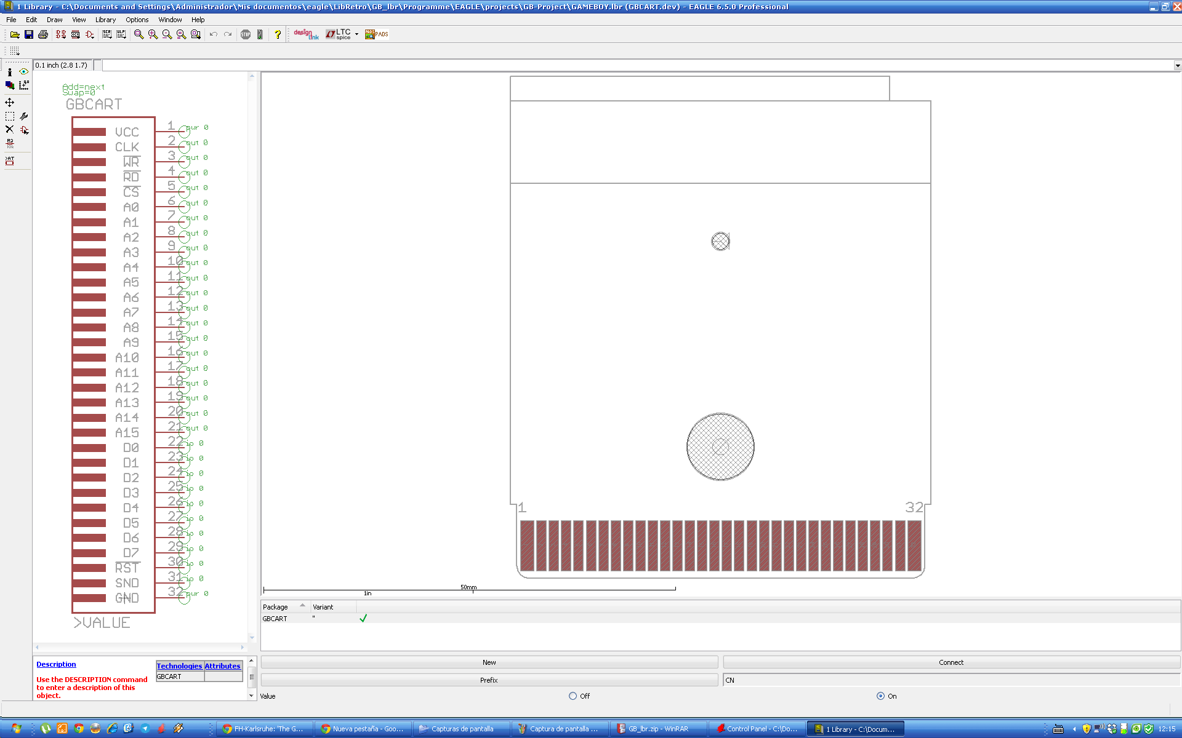Click the Stop command icon
The width and height of the screenshot is (1182, 738).
[246, 34]
